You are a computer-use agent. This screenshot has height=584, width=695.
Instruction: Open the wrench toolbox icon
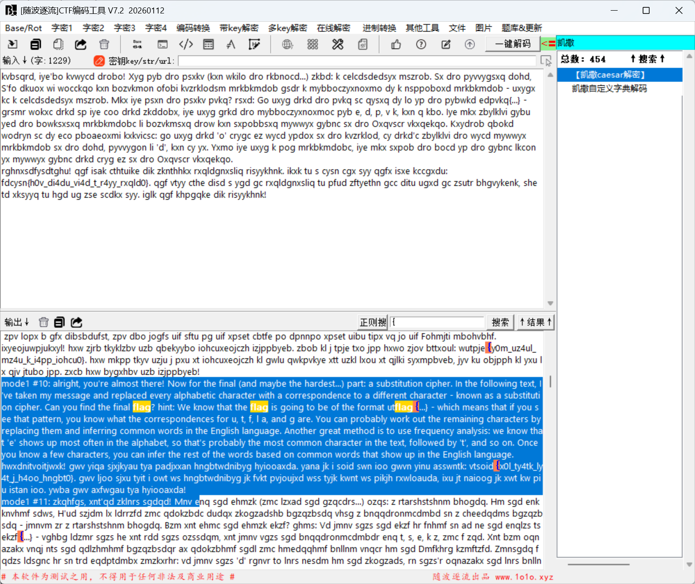point(337,44)
